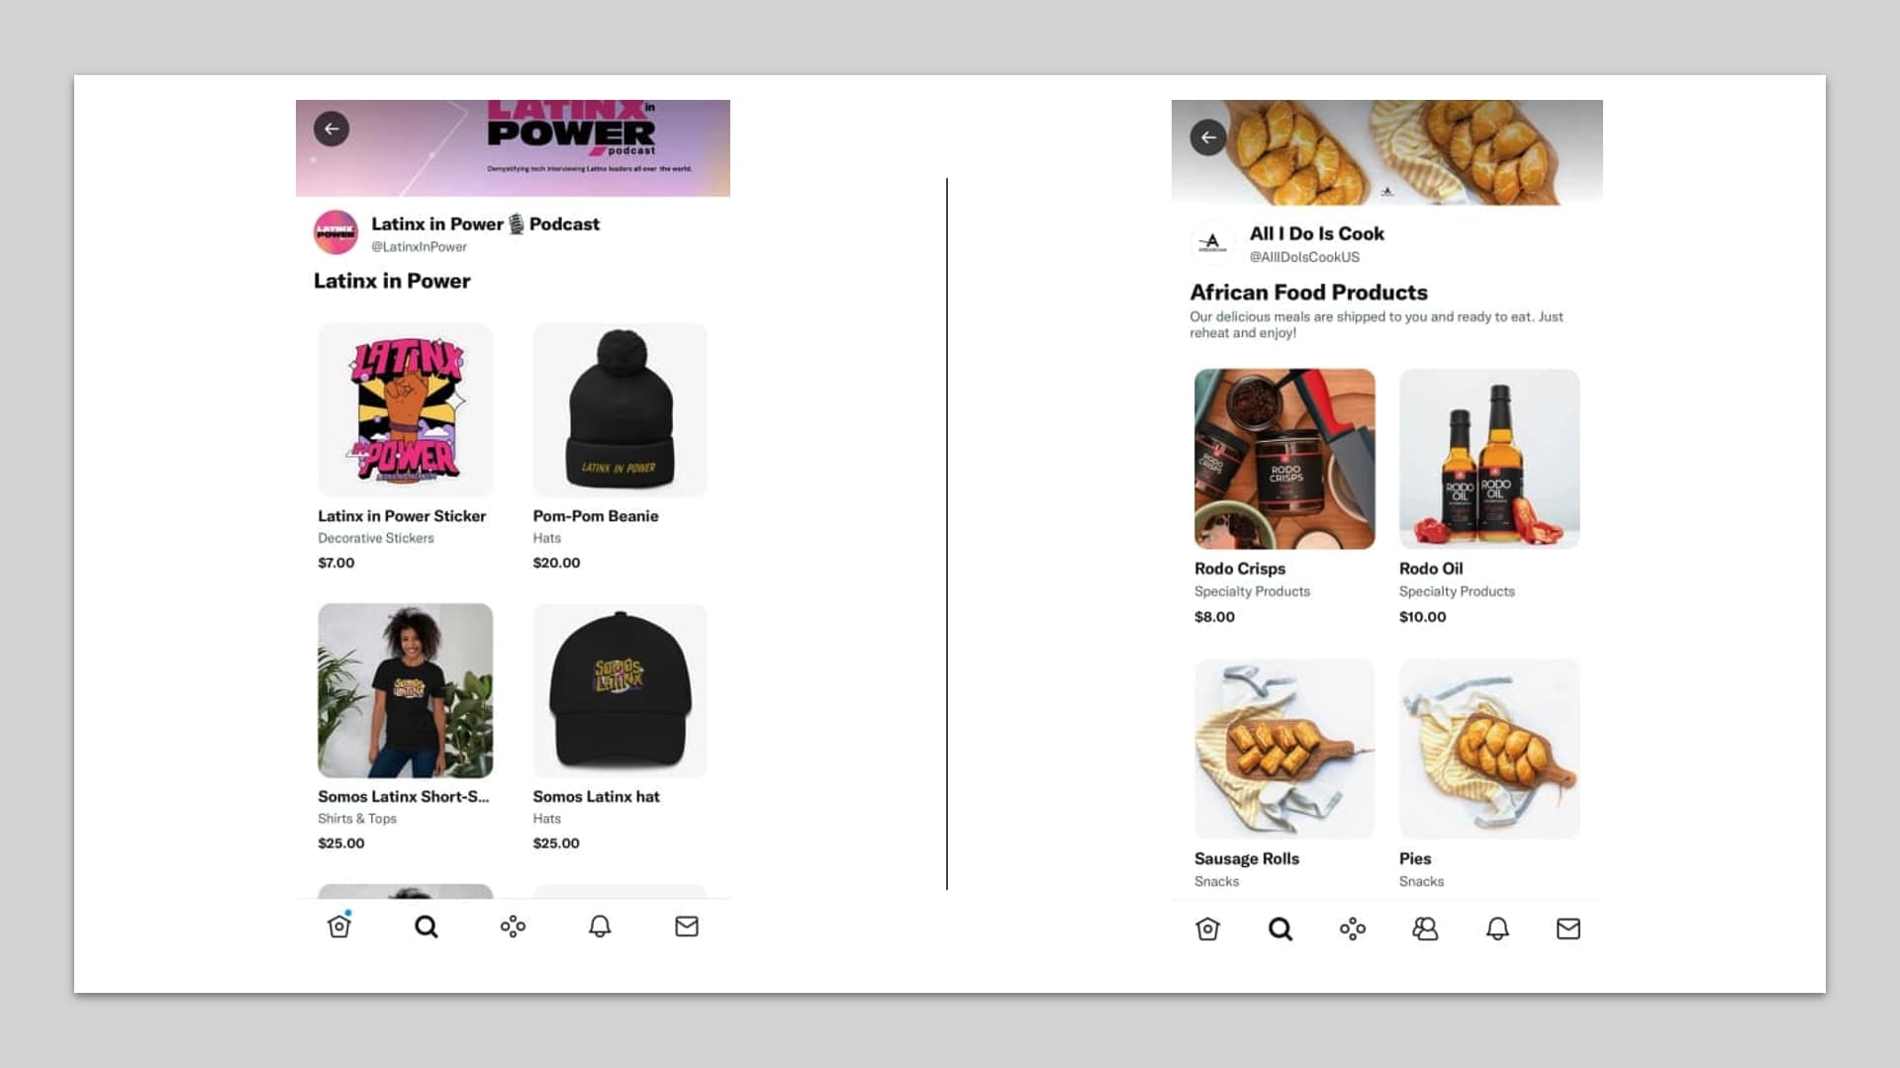Viewport: 1900px width, 1068px height.
Task: Tap the Search icon in right phone navbar
Action: [x=1281, y=929]
